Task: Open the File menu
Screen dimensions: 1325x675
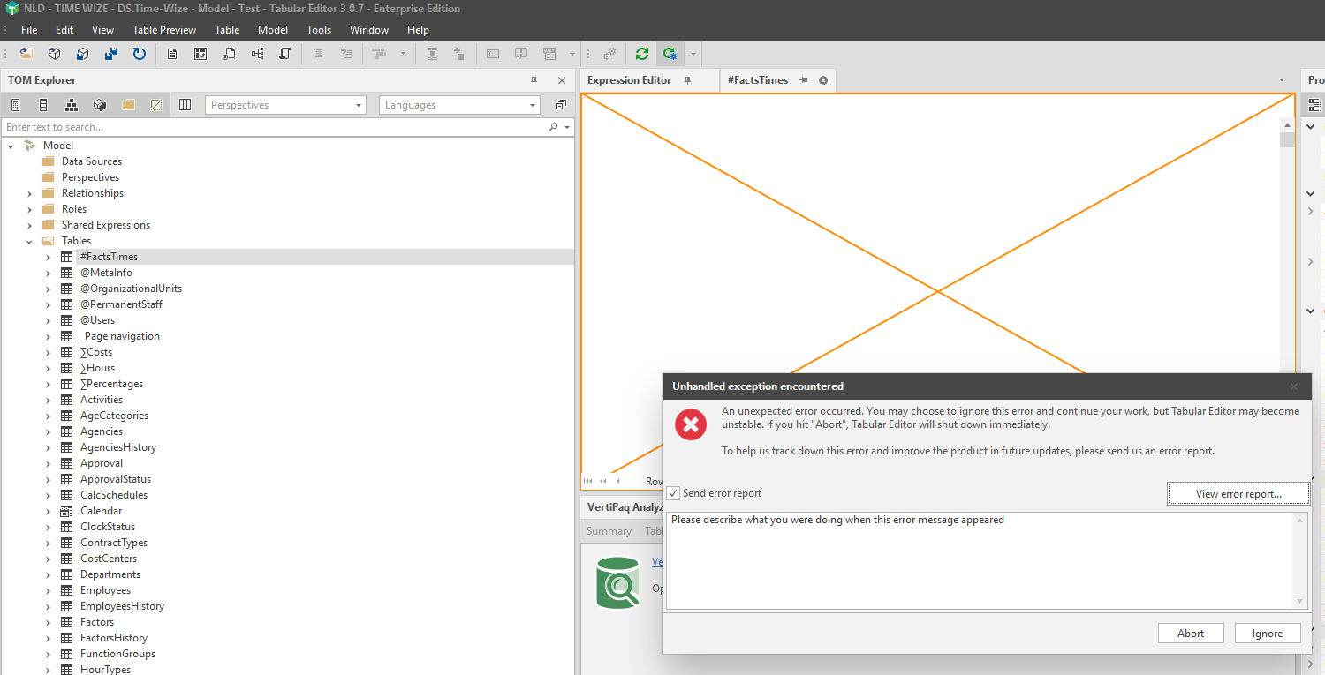Action: [x=29, y=29]
